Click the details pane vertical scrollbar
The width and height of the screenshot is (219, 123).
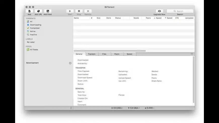point(193,80)
